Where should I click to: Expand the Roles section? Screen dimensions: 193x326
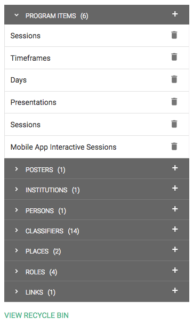17,271
